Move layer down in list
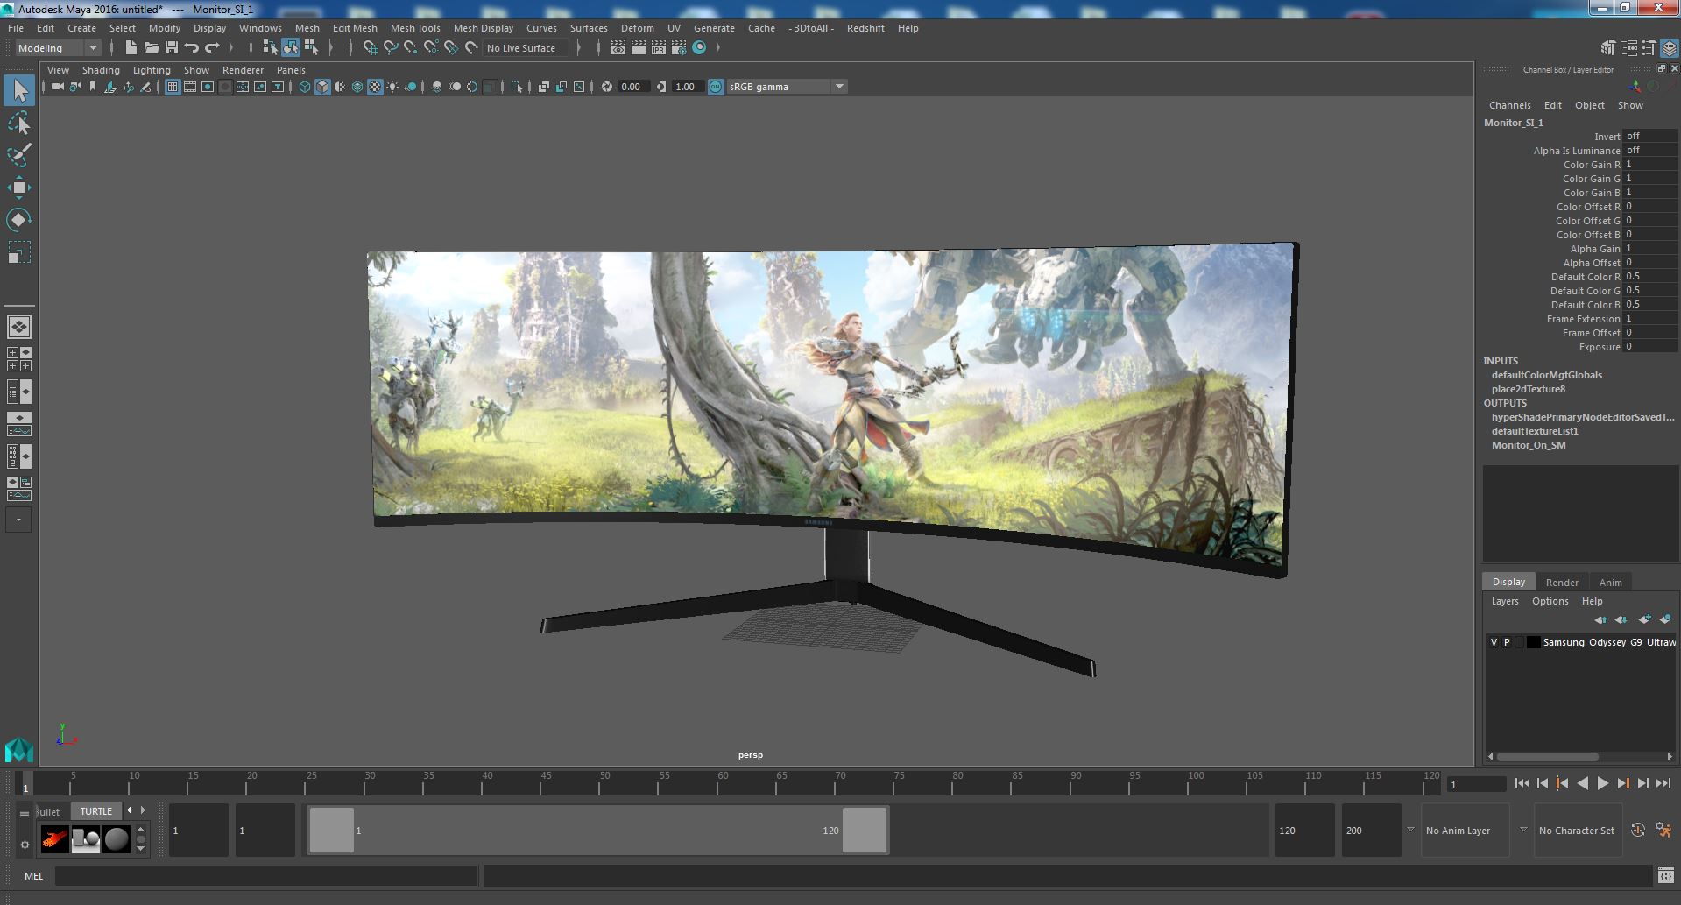The width and height of the screenshot is (1681, 905). (x=1621, y=619)
